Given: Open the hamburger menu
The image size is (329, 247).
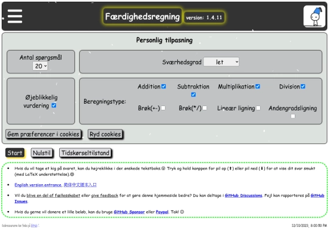Looking at the screenshot, I should pyautogui.click(x=15, y=16).
